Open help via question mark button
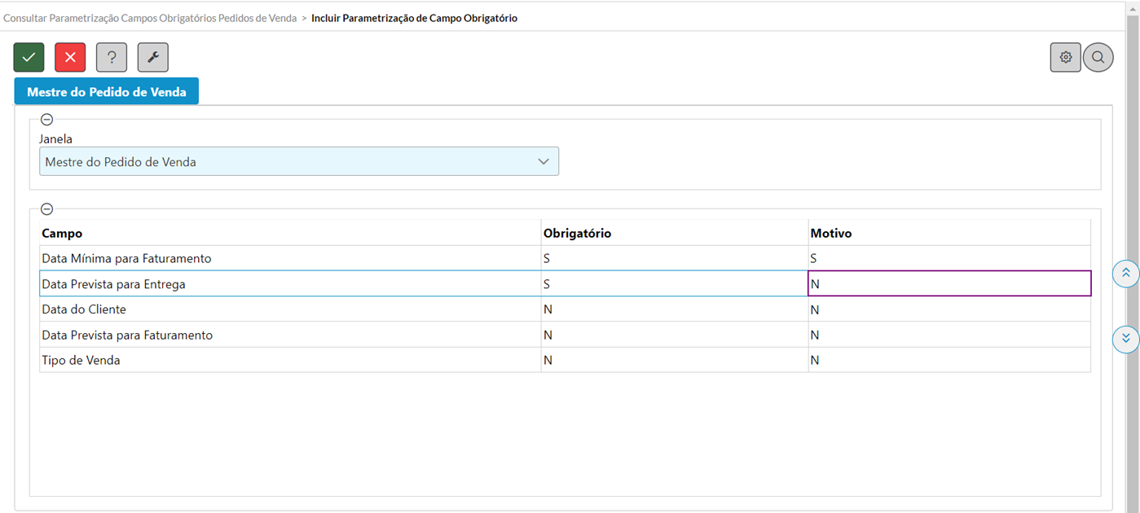This screenshot has width=1140, height=513. [x=112, y=57]
